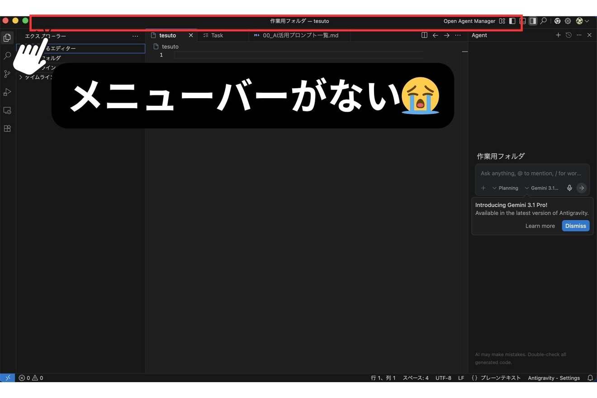Close the tesuto editor tab
Screen dimensions: 597x398
191,35
